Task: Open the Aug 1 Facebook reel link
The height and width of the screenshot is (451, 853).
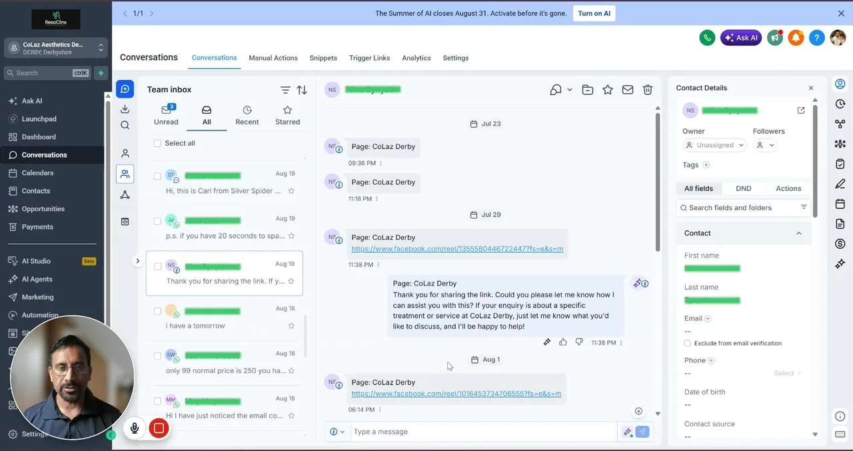Action: coord(456,394)
